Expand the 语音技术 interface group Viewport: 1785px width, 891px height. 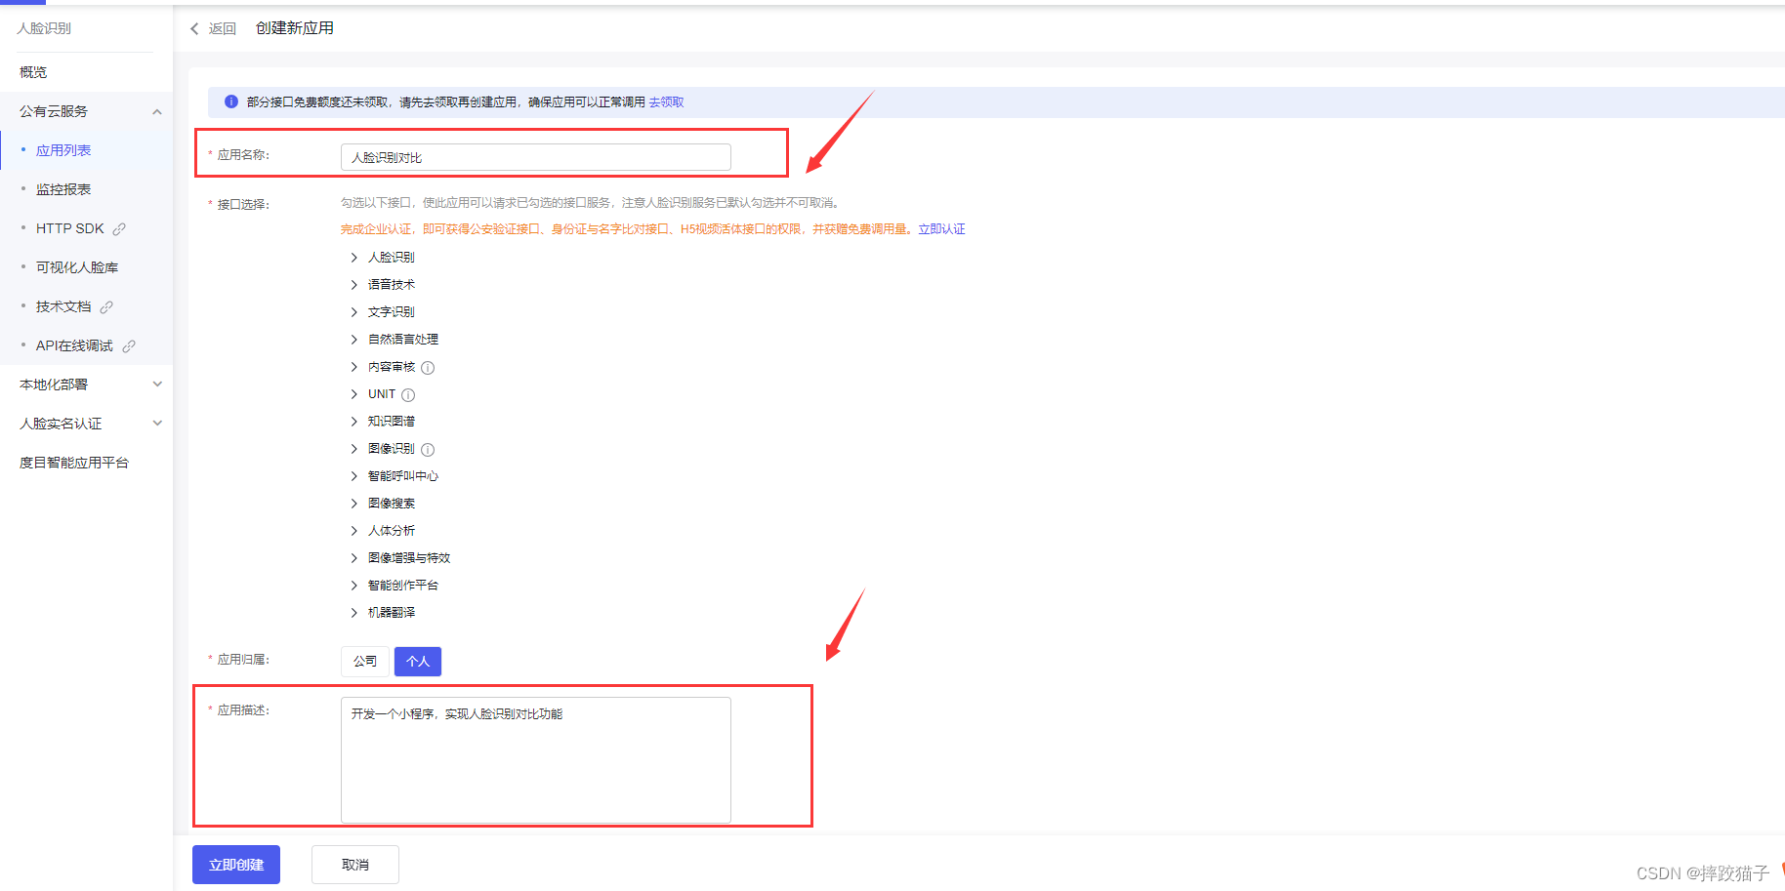(x=353, y=285)
